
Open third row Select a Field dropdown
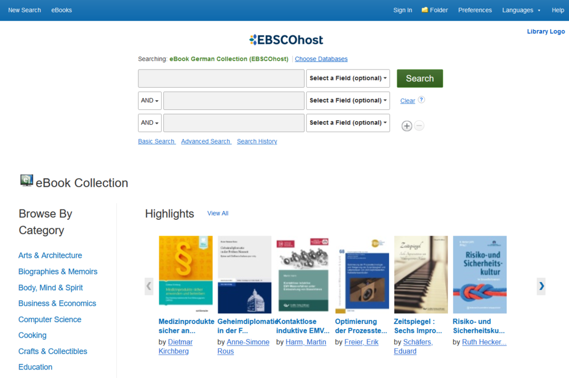(348, 123)
